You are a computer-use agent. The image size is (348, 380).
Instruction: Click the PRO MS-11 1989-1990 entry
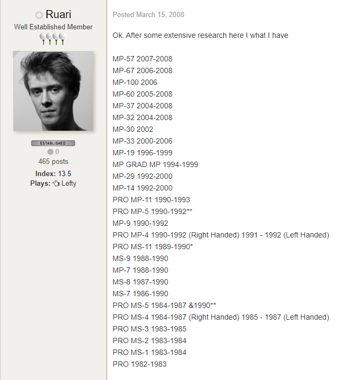153,247
